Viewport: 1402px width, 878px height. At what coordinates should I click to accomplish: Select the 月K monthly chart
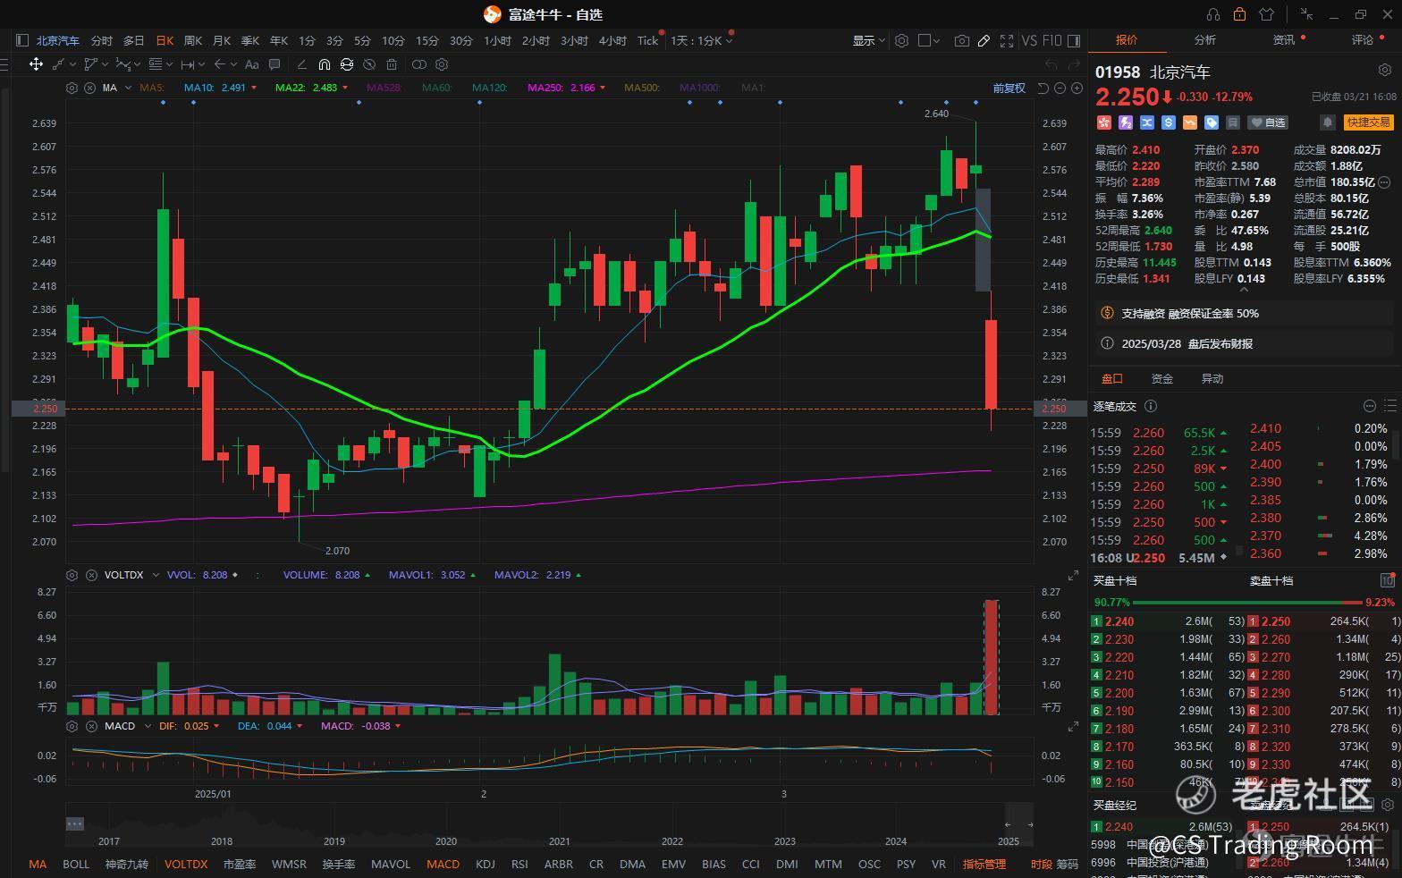[222, 40]
